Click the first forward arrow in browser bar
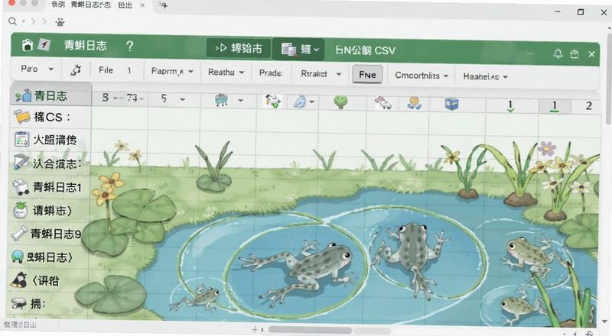The width and height of the screenshot is (612, 336). 33,21
